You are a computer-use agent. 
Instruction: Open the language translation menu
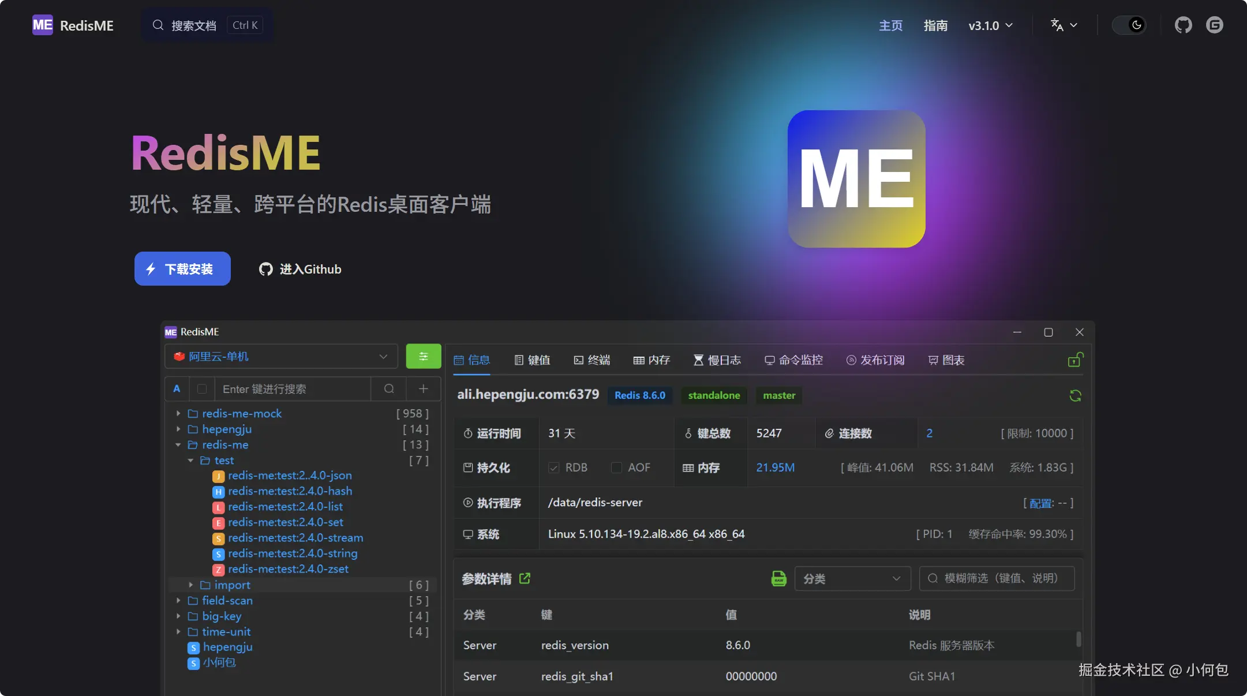pyautogui.click(x=1063, y=25)
